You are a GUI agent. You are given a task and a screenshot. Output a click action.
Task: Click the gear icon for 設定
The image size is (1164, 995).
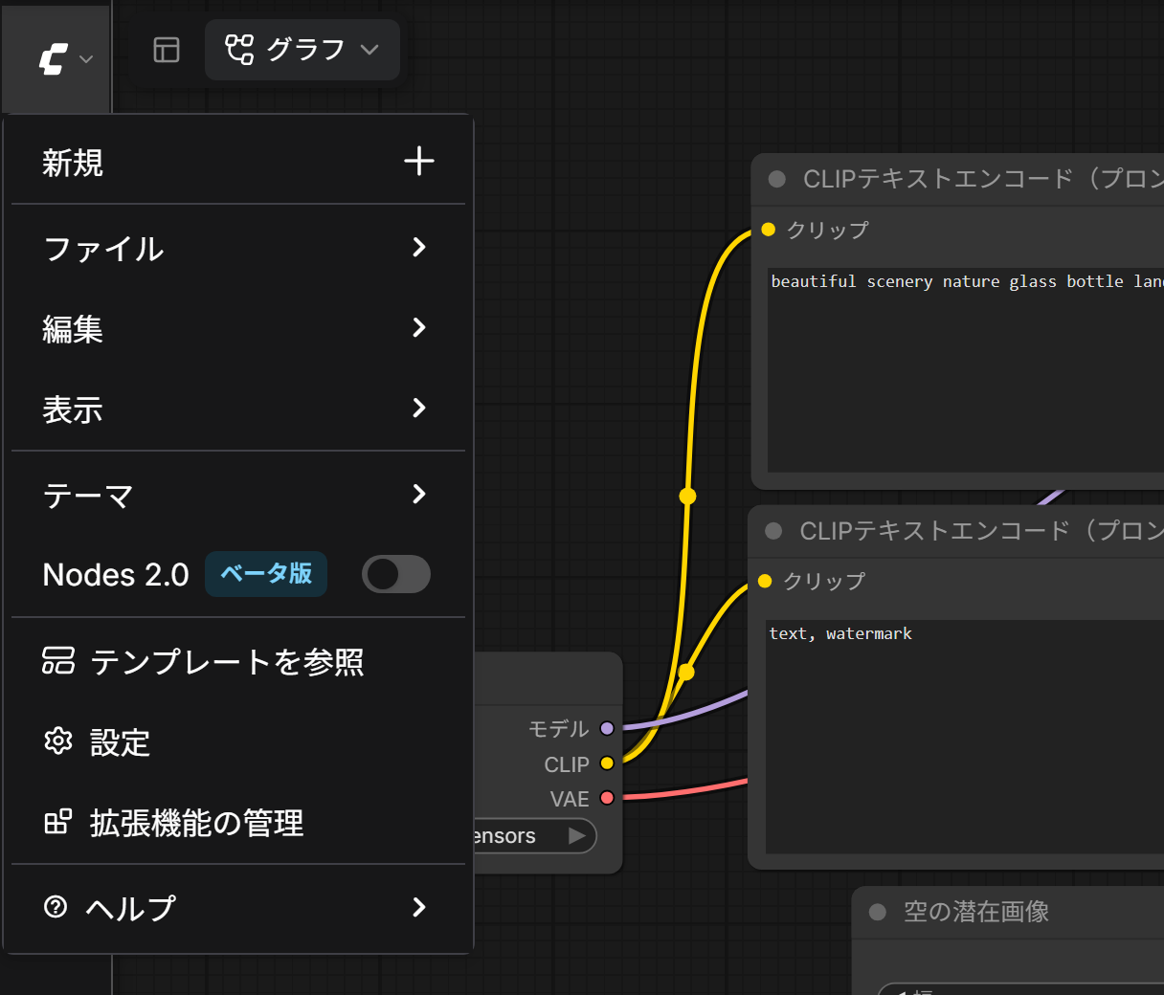click(x=58, y=741)
